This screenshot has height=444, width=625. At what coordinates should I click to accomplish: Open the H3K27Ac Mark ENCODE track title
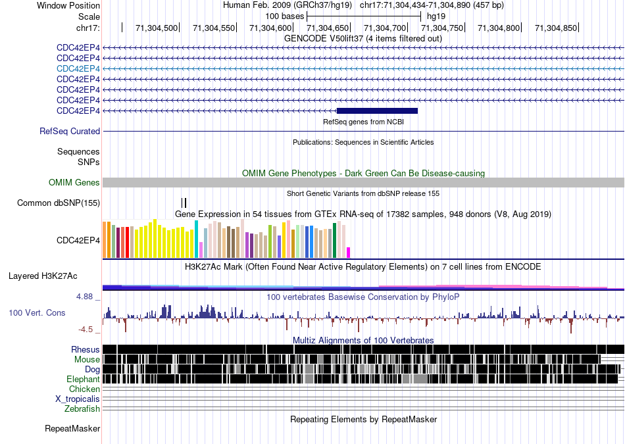(x=363, y=267)
